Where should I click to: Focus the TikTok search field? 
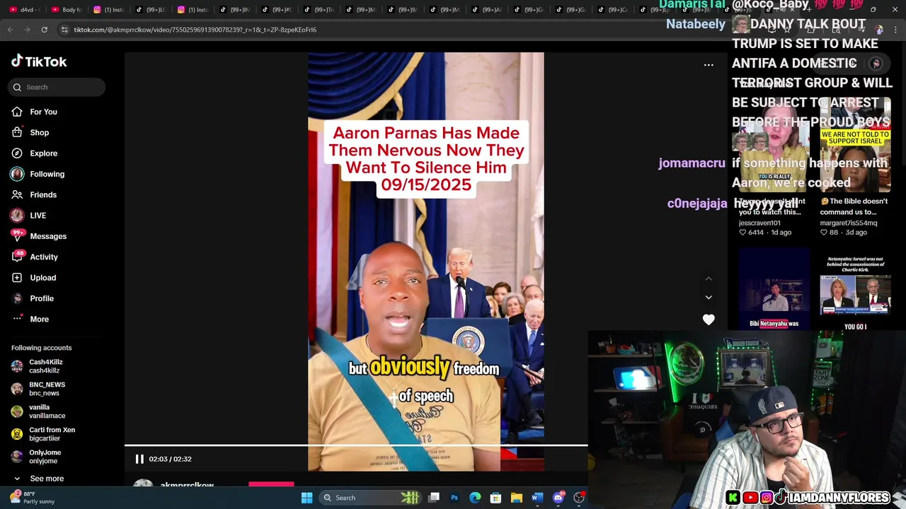[x=57, y=87]
